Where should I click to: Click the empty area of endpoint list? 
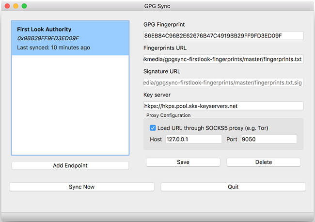tap(70, 107)
